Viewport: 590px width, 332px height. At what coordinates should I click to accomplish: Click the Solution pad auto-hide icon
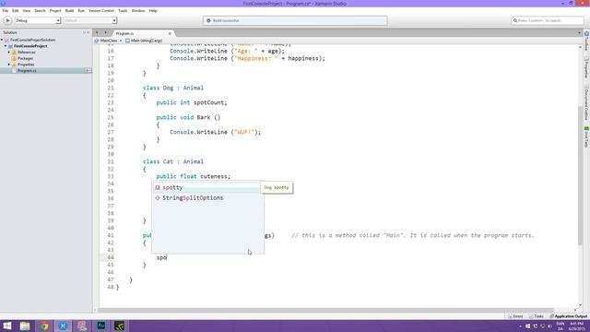click(84, 32)
